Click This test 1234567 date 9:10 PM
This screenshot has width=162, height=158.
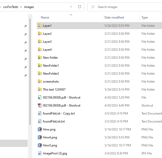point(117,90)
